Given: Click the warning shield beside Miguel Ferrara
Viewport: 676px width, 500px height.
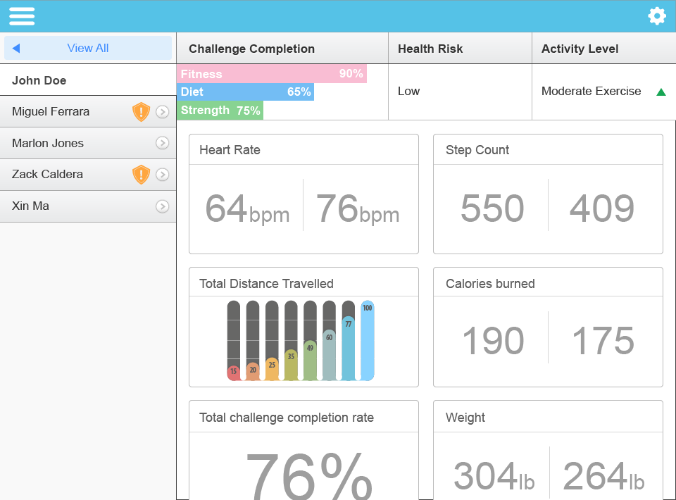Looking at the screenshot, I should [x=142, y=112].
